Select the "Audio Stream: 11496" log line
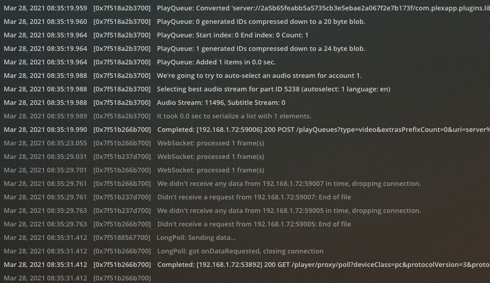This screenshot has height=283, width=490. (221, 103)
